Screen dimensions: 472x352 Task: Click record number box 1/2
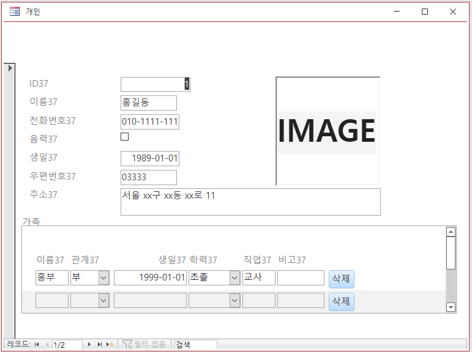67,345
